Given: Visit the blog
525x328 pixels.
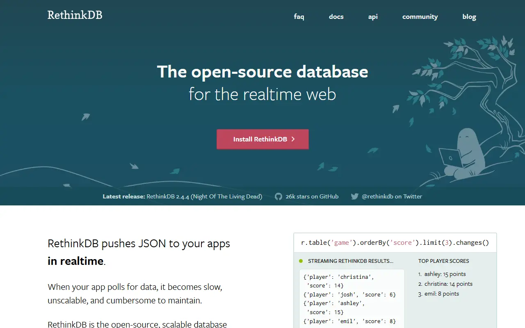Looking at the screenshot, I should tap(469, 17).
